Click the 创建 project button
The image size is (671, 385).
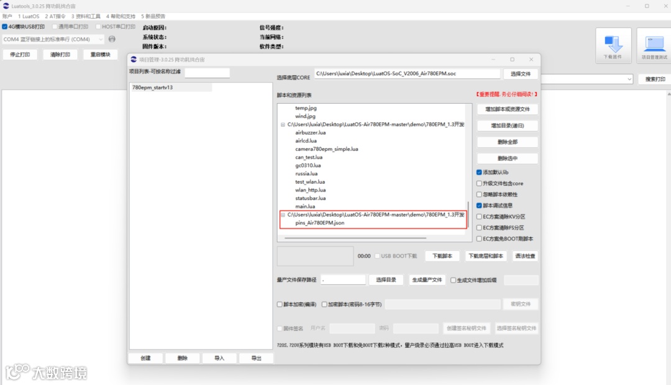coord(145,358)
